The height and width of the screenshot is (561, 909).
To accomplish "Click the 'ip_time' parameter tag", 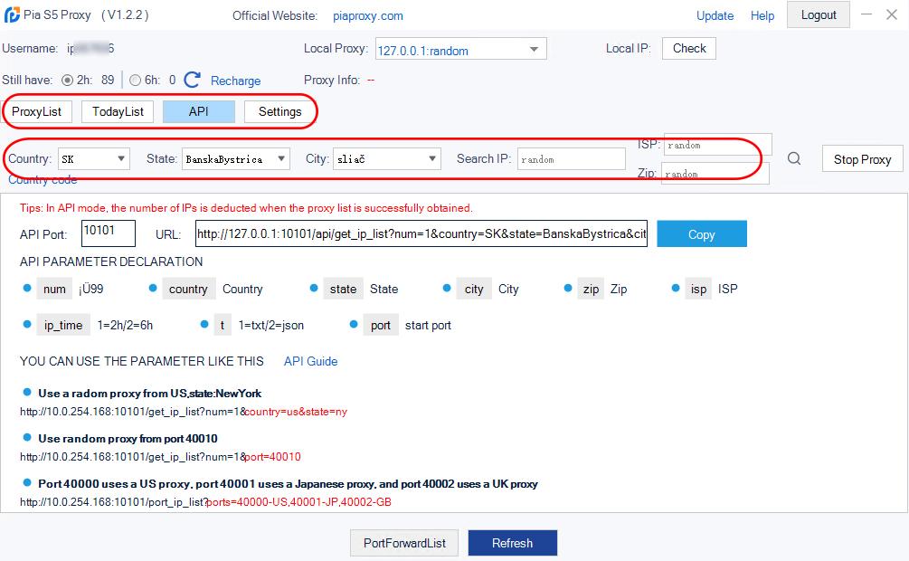I will point(63,326).
